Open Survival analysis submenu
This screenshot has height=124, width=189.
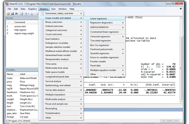[x=61, y=81]
